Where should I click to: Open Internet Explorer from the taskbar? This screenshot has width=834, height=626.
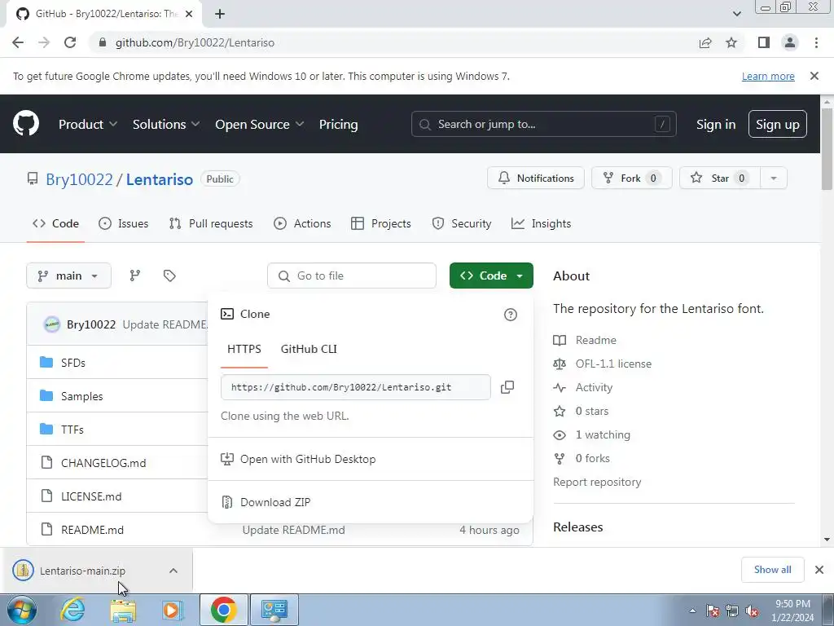pos(72,610)
